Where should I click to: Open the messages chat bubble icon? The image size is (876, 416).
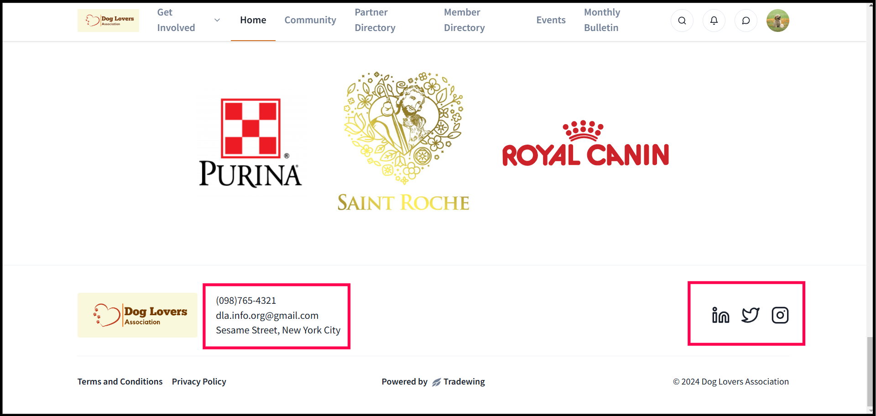(x=746, y=21)
